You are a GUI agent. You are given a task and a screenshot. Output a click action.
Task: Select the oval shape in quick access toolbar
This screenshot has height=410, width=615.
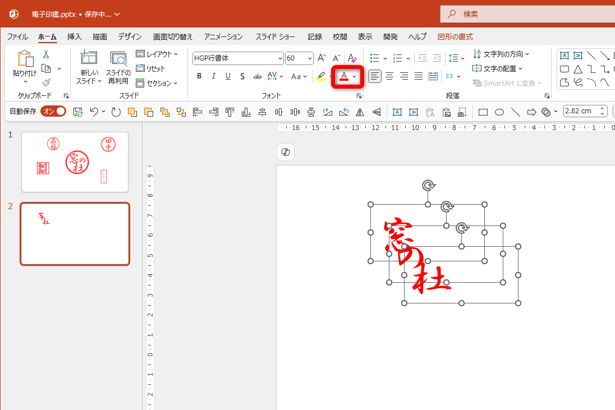click(x=499, y=113)
